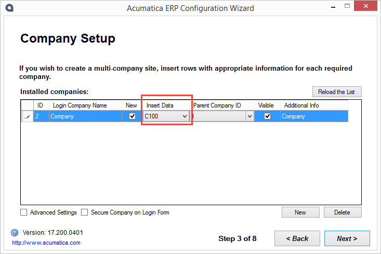Click the Additional Info column header

click(x=314, y=105)
